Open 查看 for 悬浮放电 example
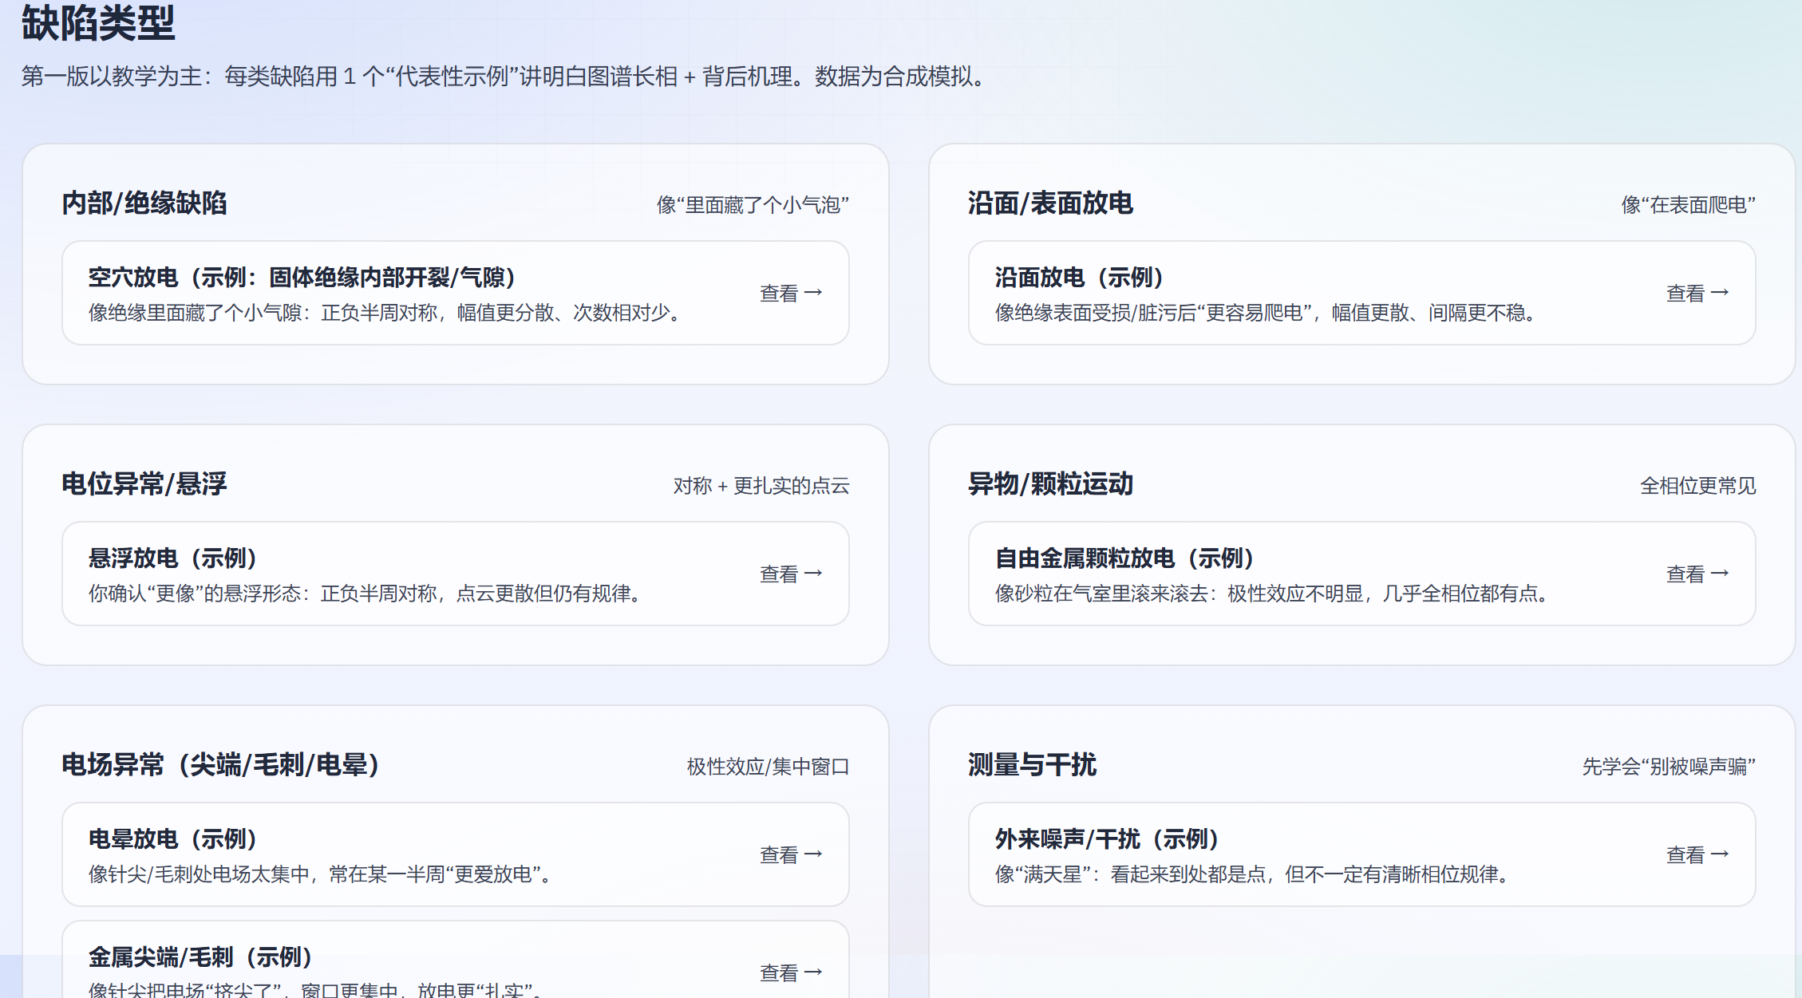This screenshot has height=998, width=1802. tap(790, 574)
